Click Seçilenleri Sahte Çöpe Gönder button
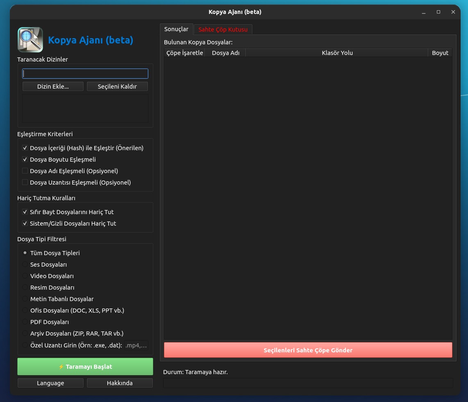The height and width of the screenshot is (402, 468). (x=308, y=350)
